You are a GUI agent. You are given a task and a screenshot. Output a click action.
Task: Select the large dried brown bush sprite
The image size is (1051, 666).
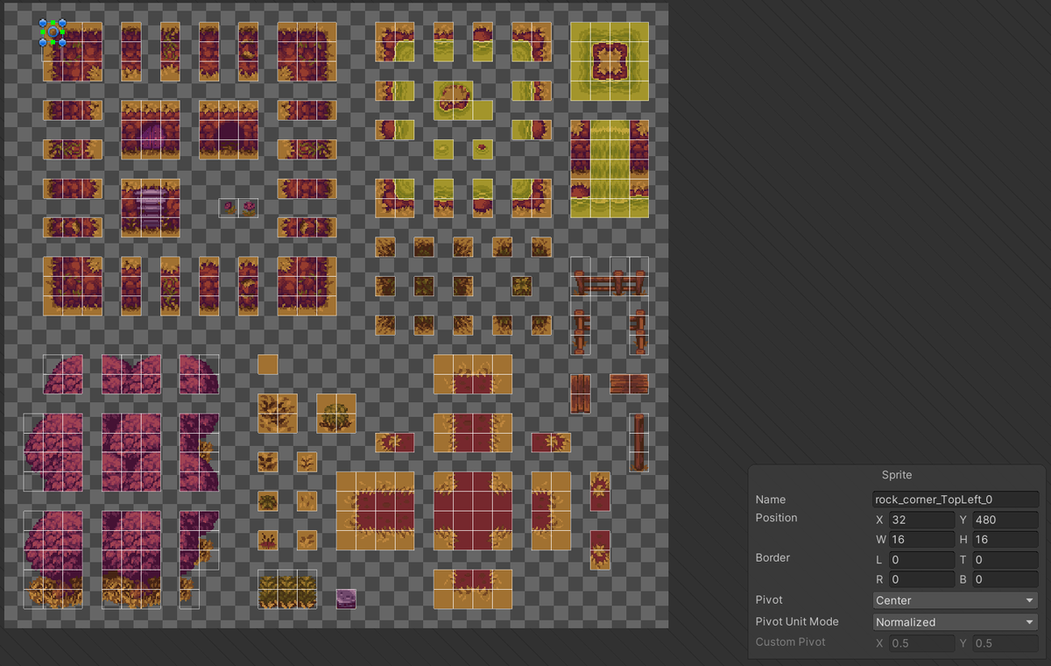[278, 413]
